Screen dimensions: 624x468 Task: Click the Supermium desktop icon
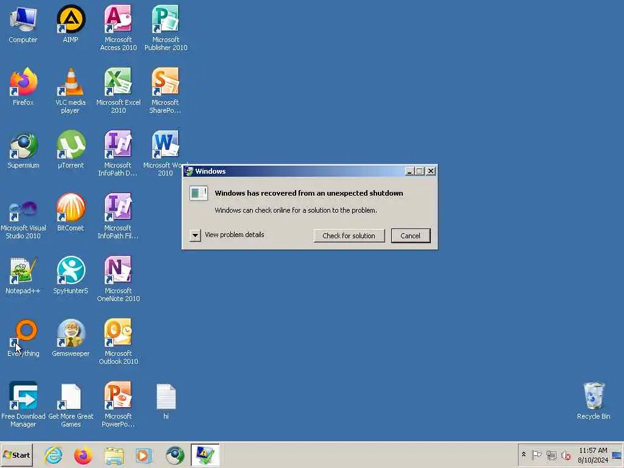[x=23, y=150]
